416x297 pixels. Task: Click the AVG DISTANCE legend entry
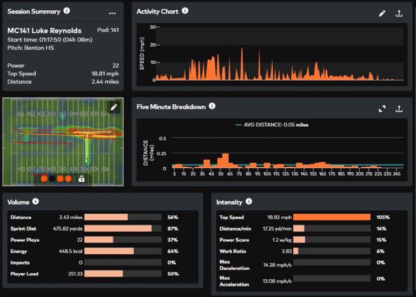pyautogui.click(x=272, y=125)
